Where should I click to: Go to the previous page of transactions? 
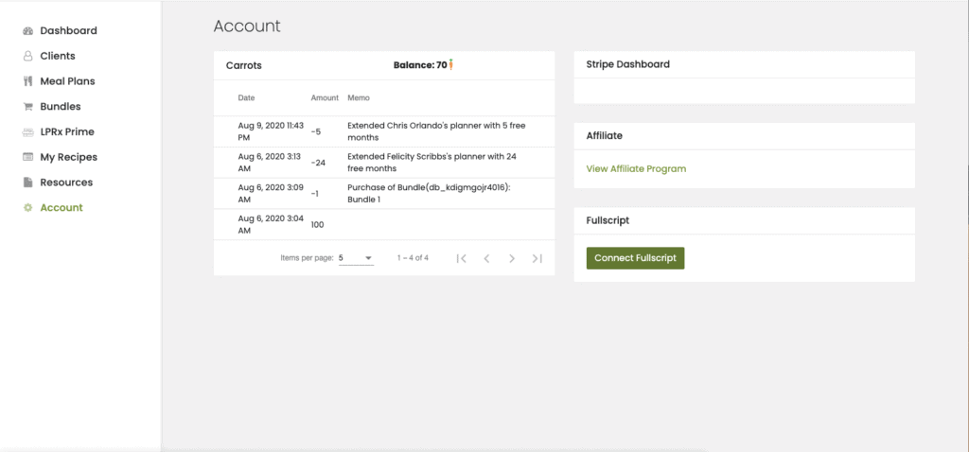pos(486,258)
